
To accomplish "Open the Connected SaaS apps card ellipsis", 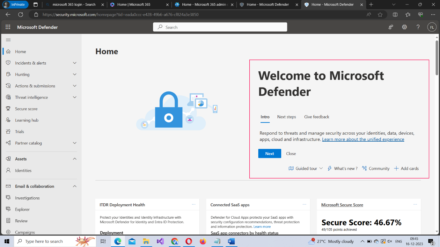I will [304, 204].
